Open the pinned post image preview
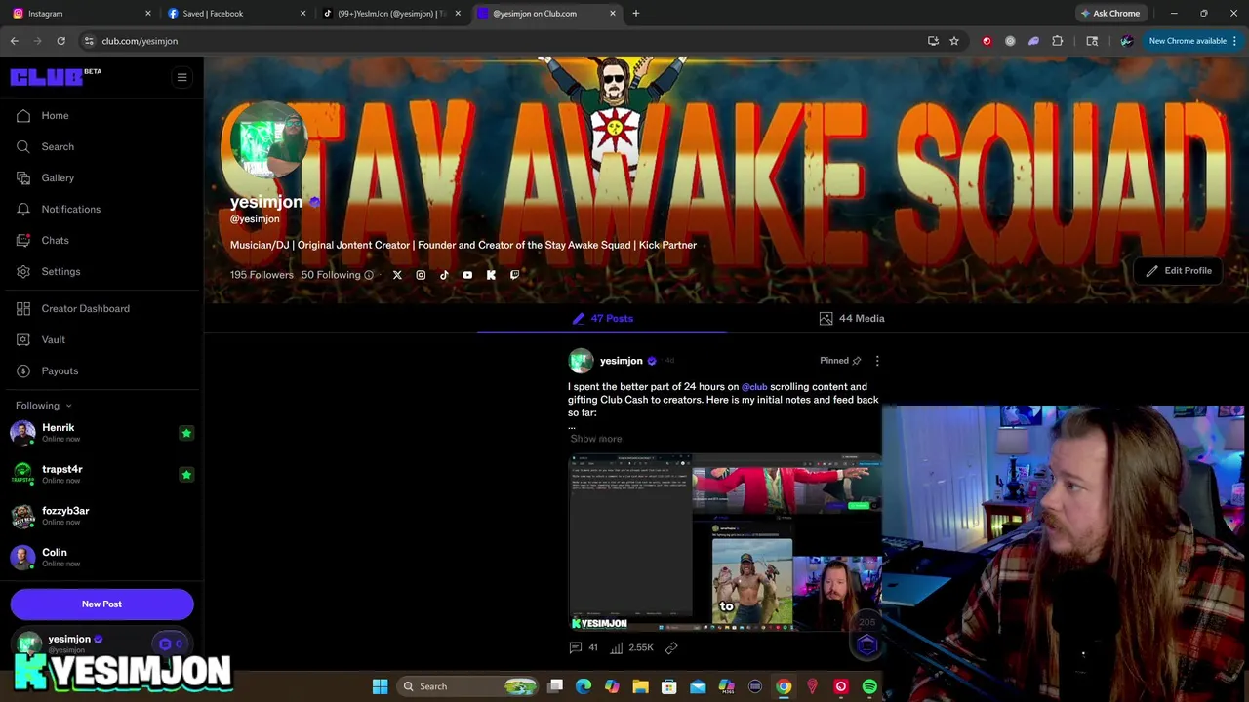This screenshot has height=702, width=1249. 725,543
